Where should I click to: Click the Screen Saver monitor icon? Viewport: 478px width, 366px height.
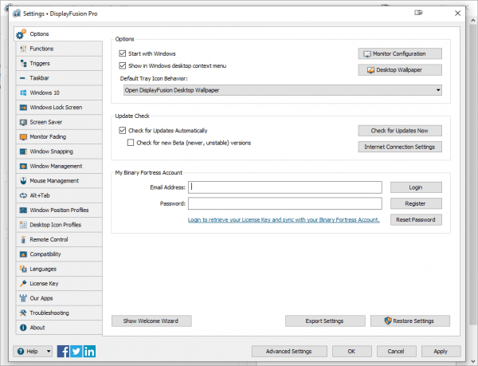[x=23, y=122]
